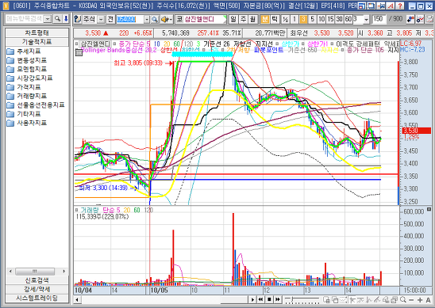Expand the 시장강도지표 folder

click(x=29, y=78)
